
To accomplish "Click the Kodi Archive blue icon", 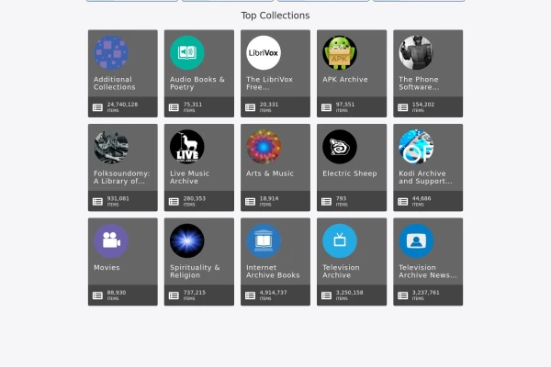I will [x=416, y=147].
